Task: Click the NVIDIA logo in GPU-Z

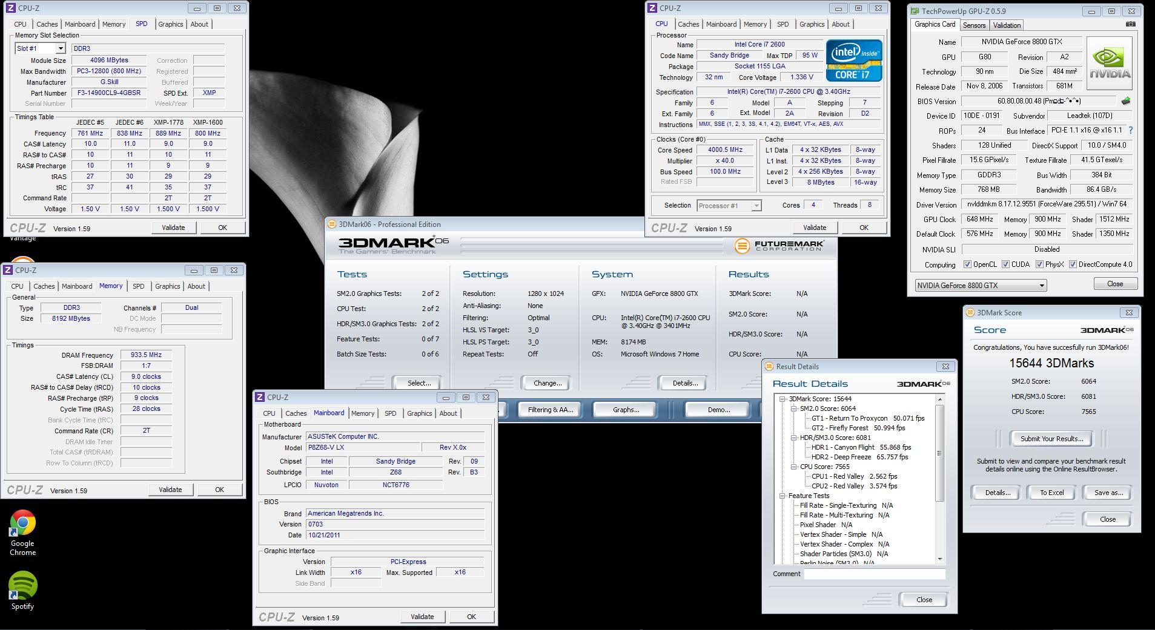Action: (1110, 64)
